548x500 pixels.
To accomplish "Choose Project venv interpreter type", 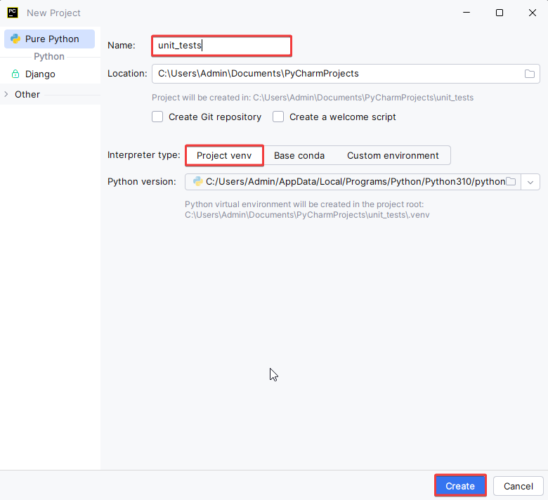I will [x=224, y=155].
